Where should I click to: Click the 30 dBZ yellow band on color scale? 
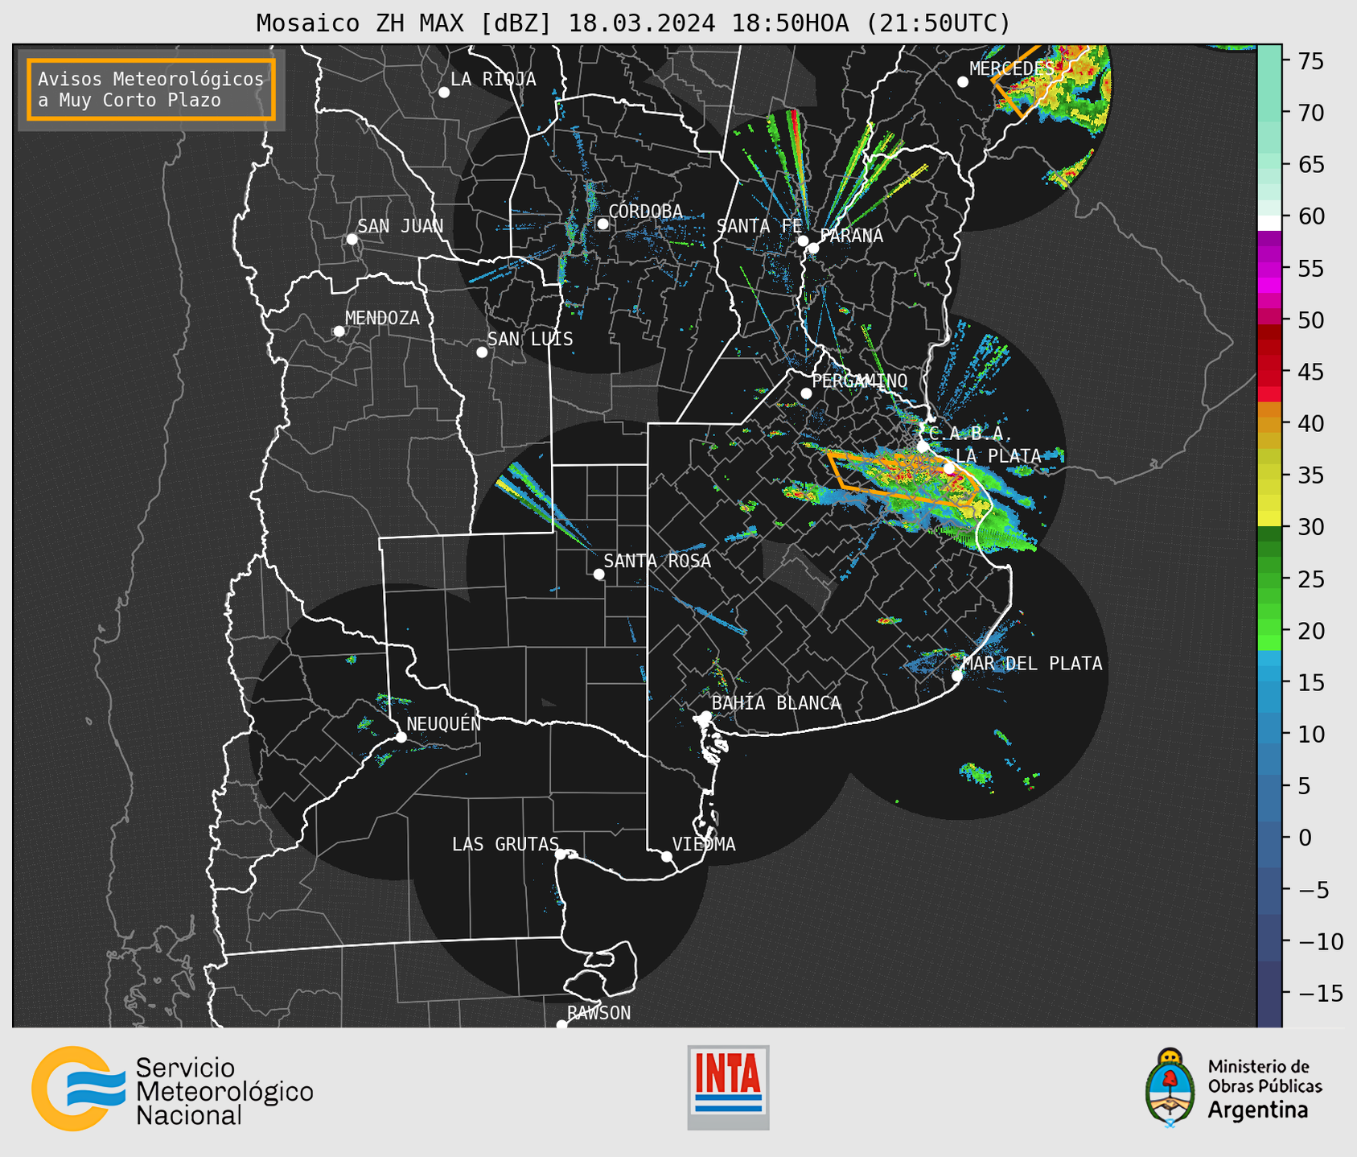tap(1269, 520)
